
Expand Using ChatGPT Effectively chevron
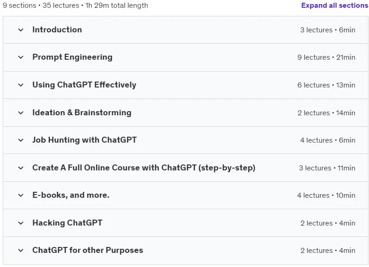click(21, 85)
